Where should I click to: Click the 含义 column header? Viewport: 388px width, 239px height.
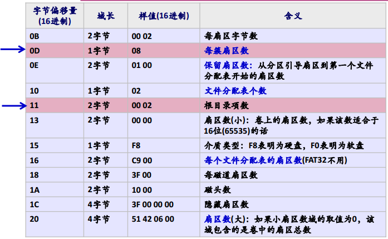click(293, 16)
